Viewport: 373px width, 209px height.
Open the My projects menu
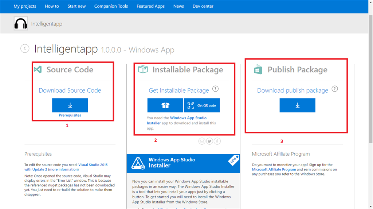(x=25, y=6)
